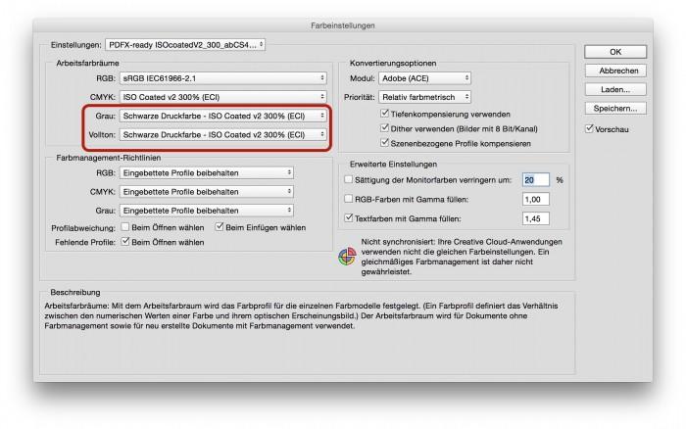Click the Arbeitsfarbräume group label

pyautogui.click(x=87, y=63)
